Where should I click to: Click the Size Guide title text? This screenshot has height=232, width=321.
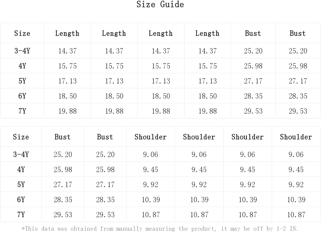(160, 4)
